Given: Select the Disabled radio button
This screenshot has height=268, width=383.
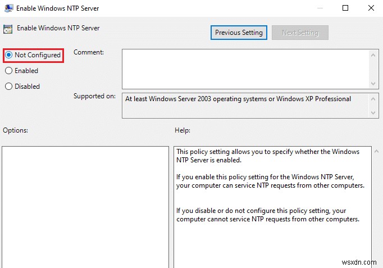Looking at the screenshot, I should [8, 87].
